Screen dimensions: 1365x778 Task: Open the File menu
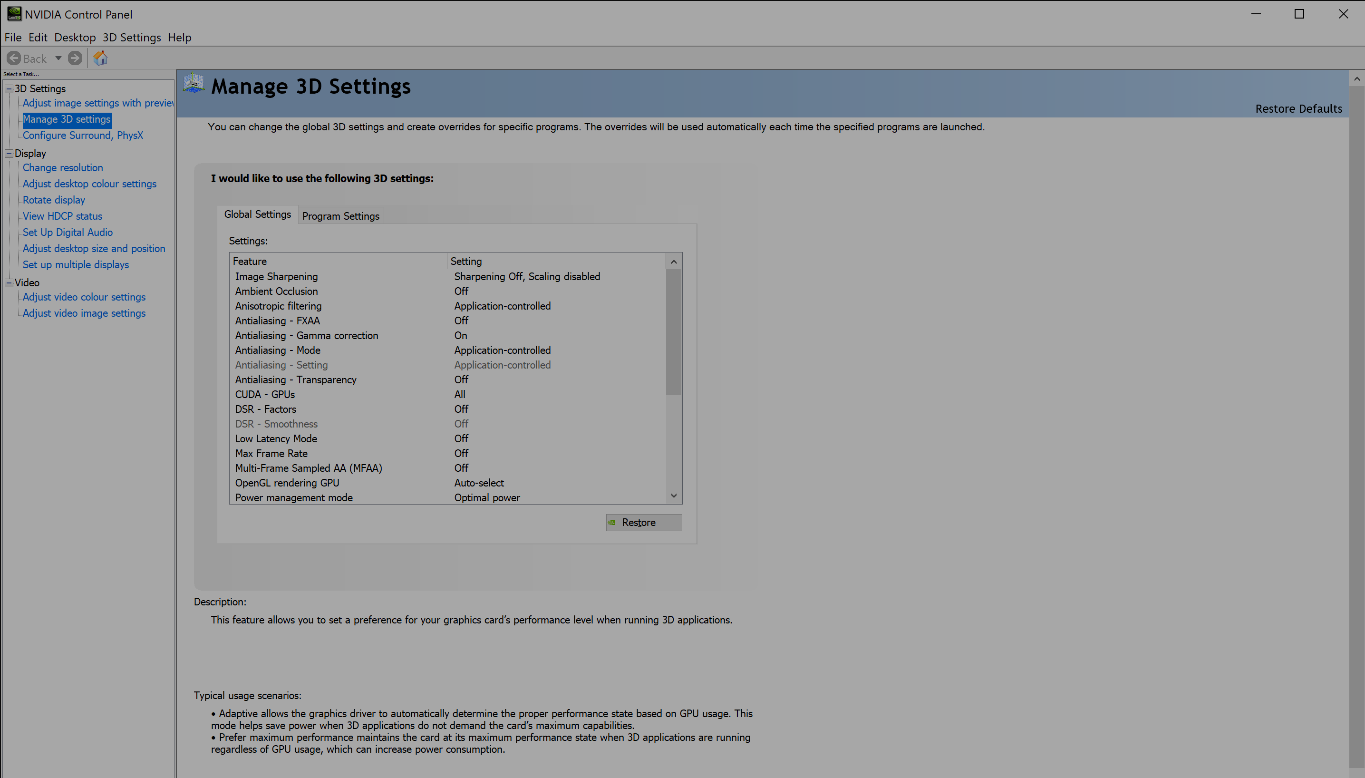click(13, 38)
